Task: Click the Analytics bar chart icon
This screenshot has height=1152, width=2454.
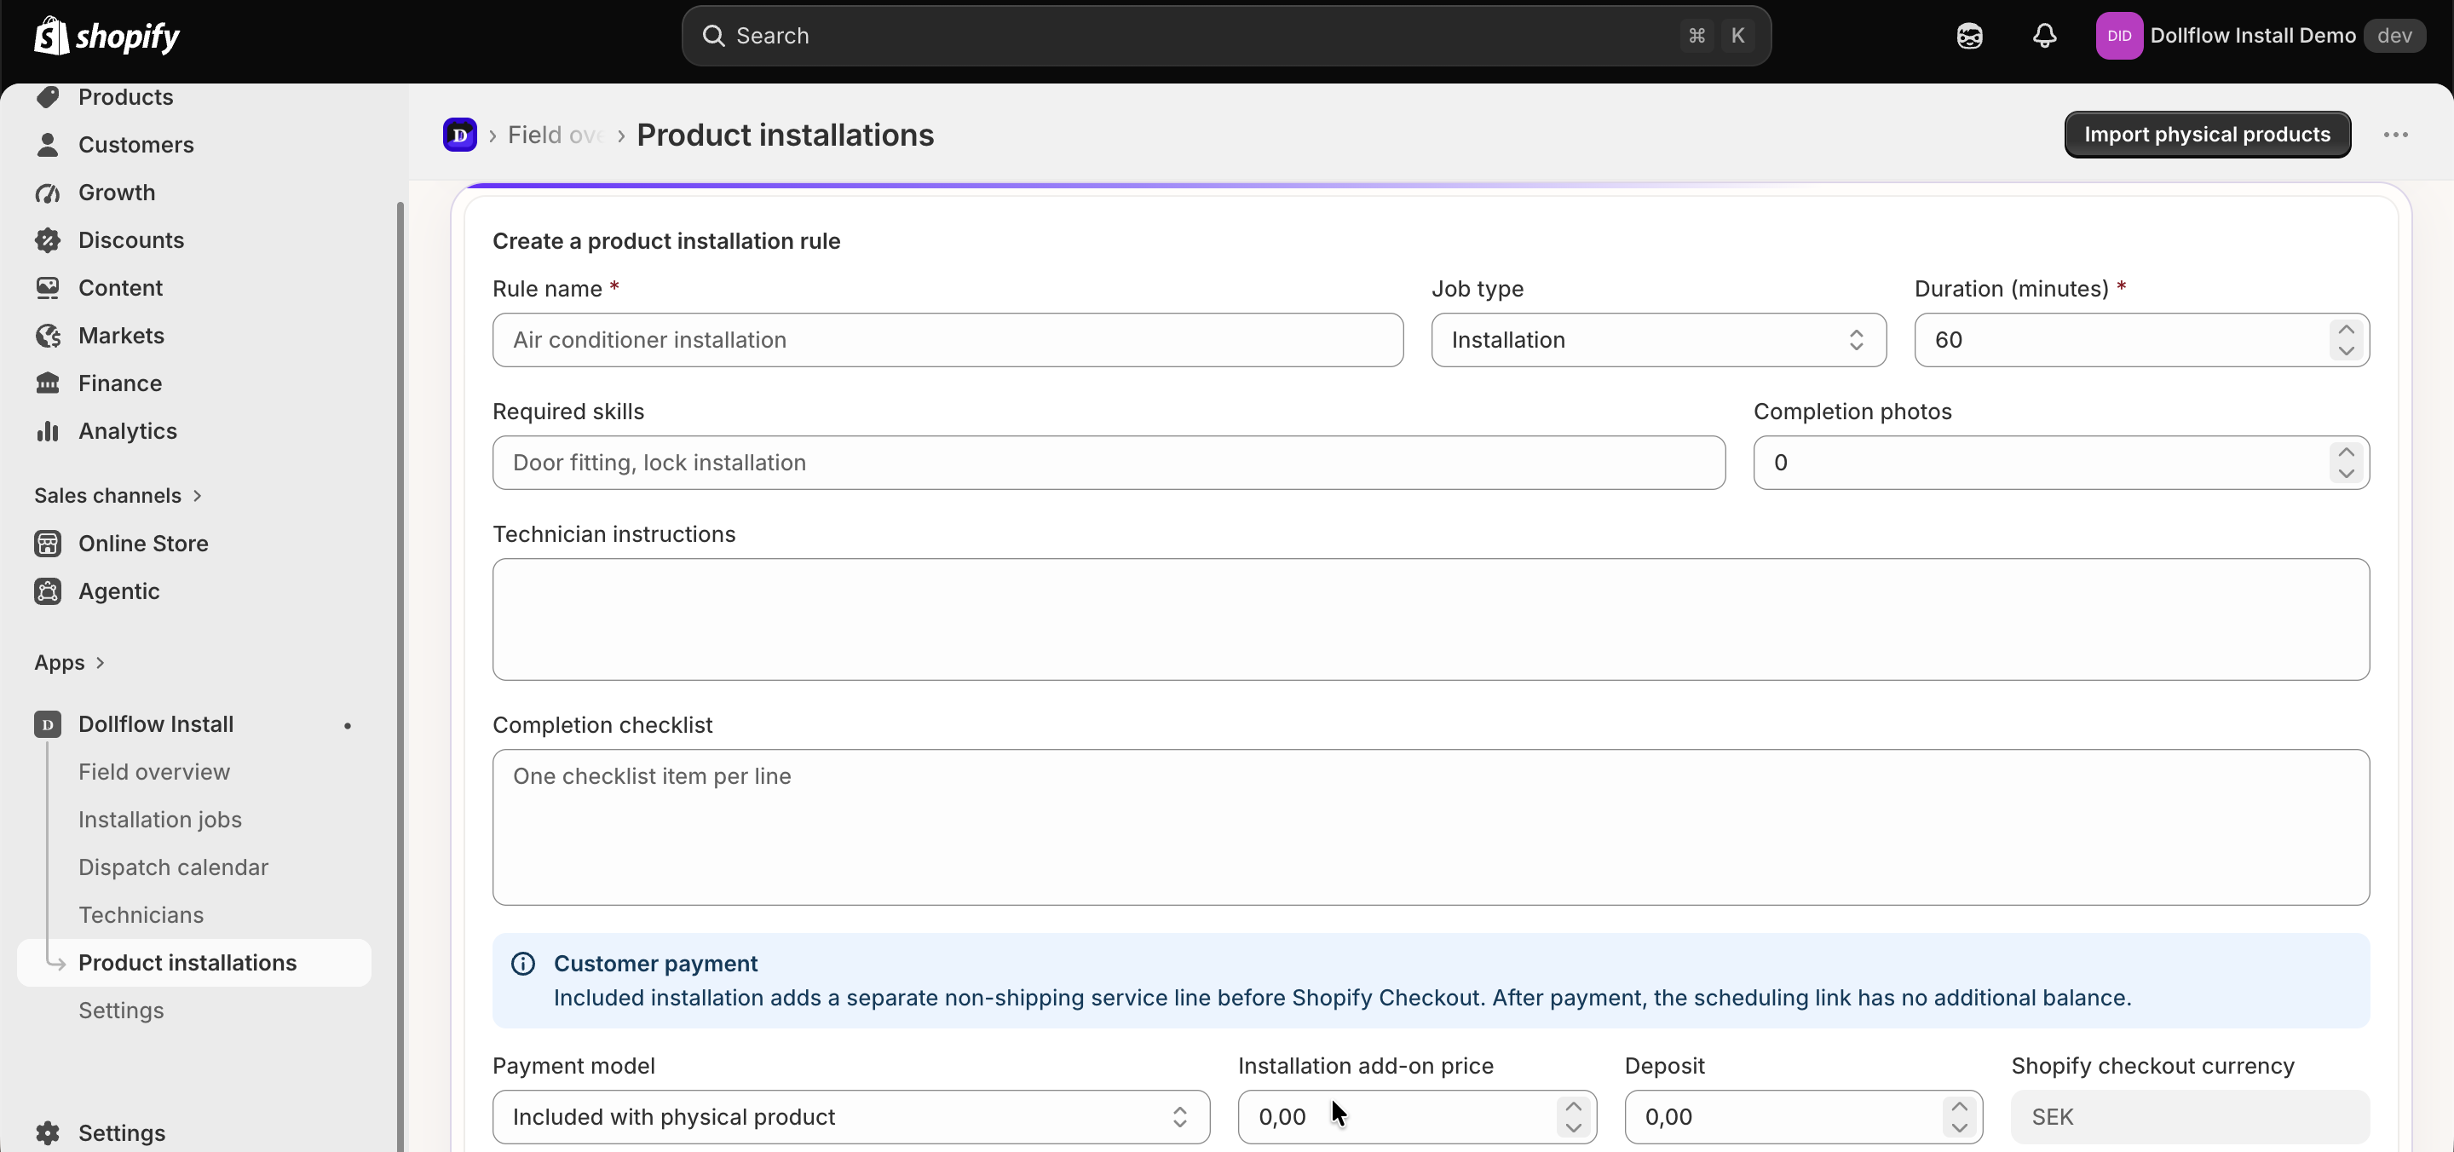Action: (48, 430)
